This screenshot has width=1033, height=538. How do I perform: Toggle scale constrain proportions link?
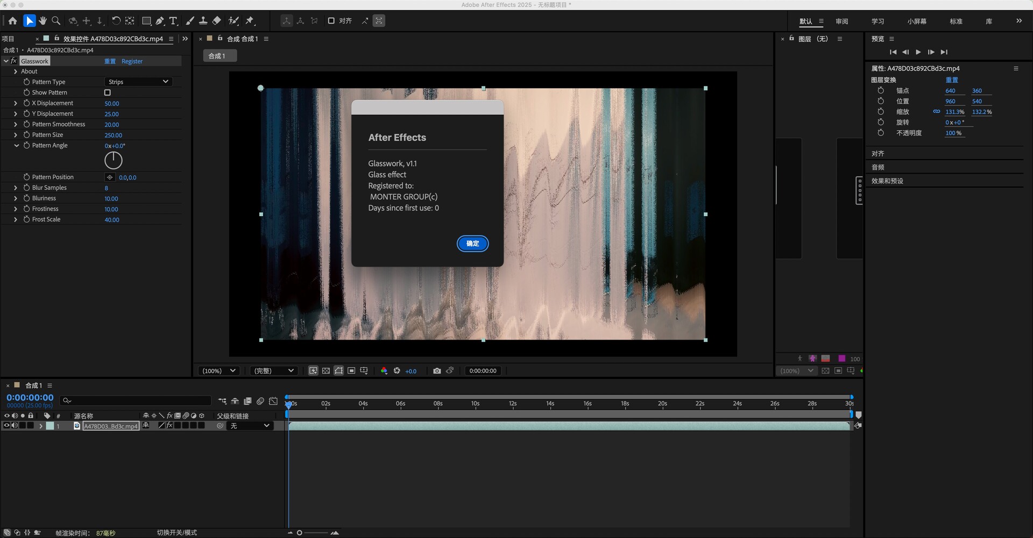point(937,112)
